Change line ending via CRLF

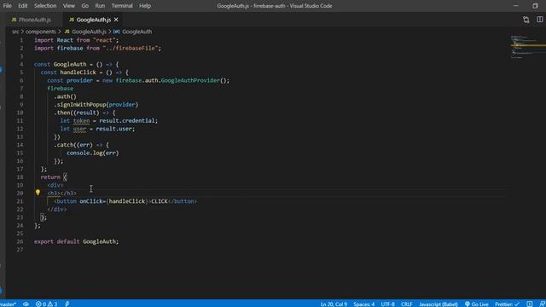pos(406,304)
